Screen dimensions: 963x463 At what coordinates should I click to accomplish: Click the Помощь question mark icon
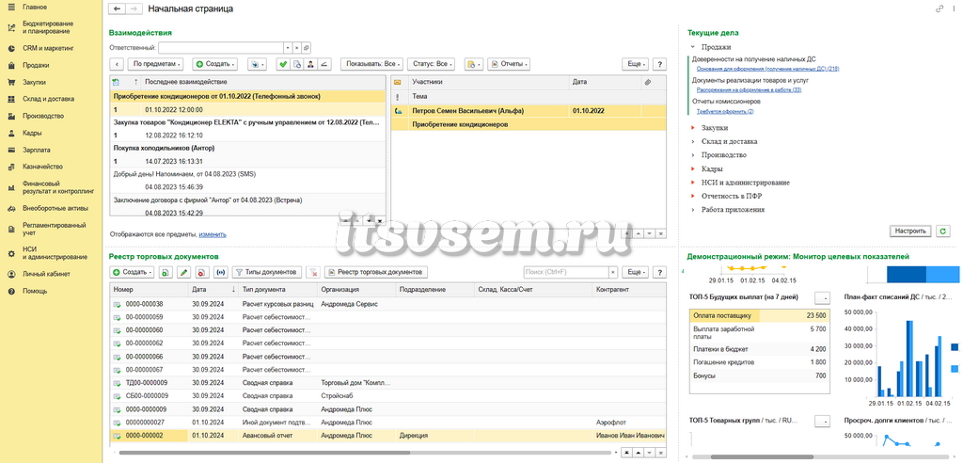tap(11, 292)
